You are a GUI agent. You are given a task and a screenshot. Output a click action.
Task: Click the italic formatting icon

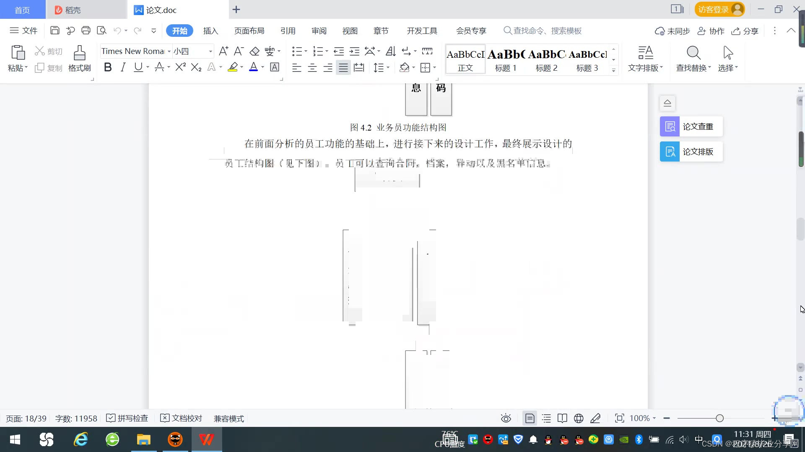click(x=123, y=67)
